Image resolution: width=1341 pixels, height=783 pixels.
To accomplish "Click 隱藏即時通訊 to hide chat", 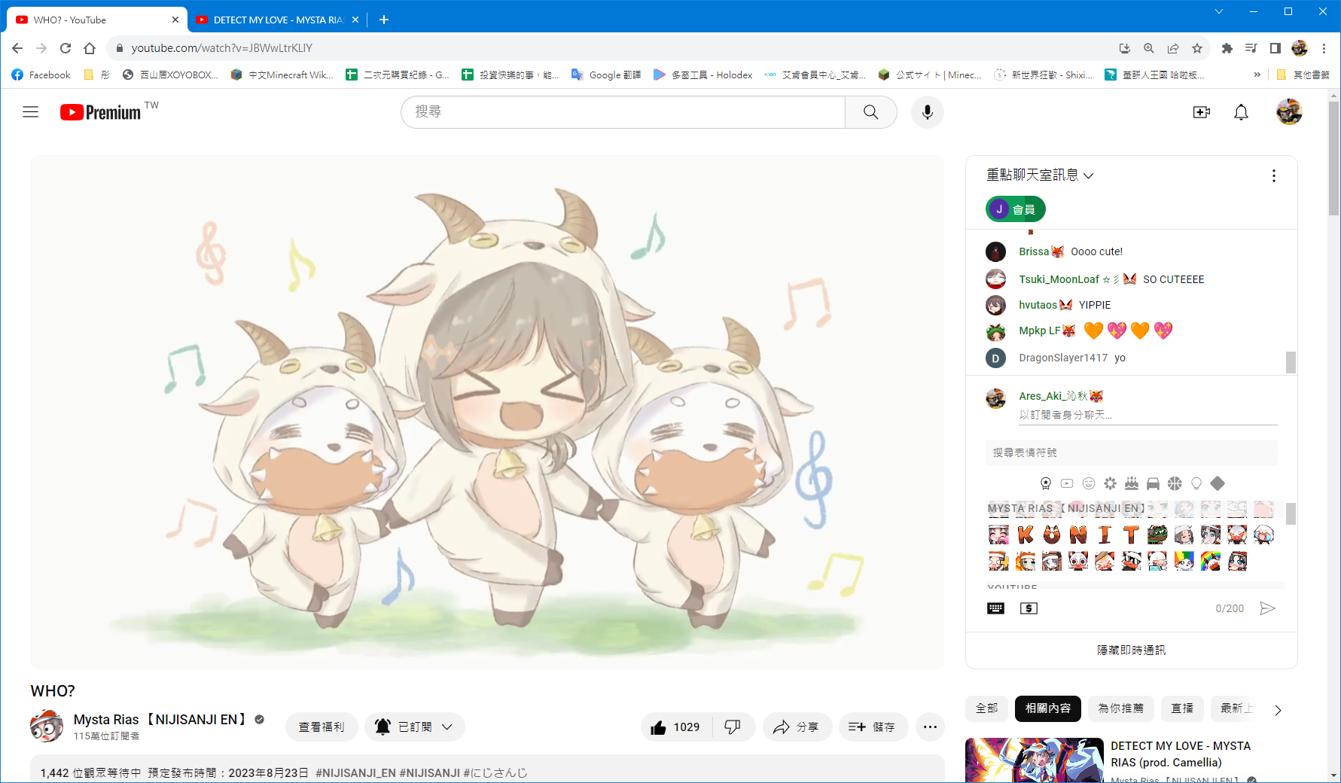I will coord(1131,650).
